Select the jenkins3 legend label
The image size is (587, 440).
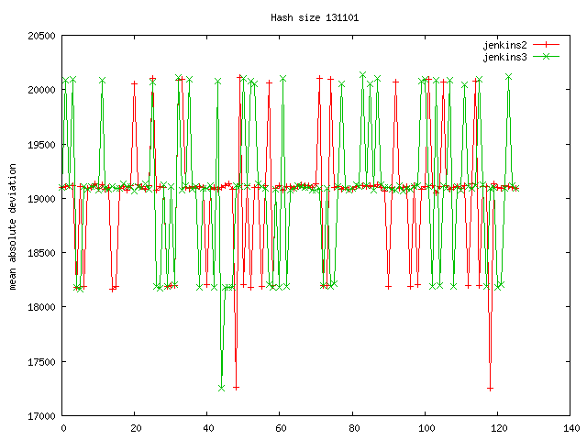coord(504,57)
